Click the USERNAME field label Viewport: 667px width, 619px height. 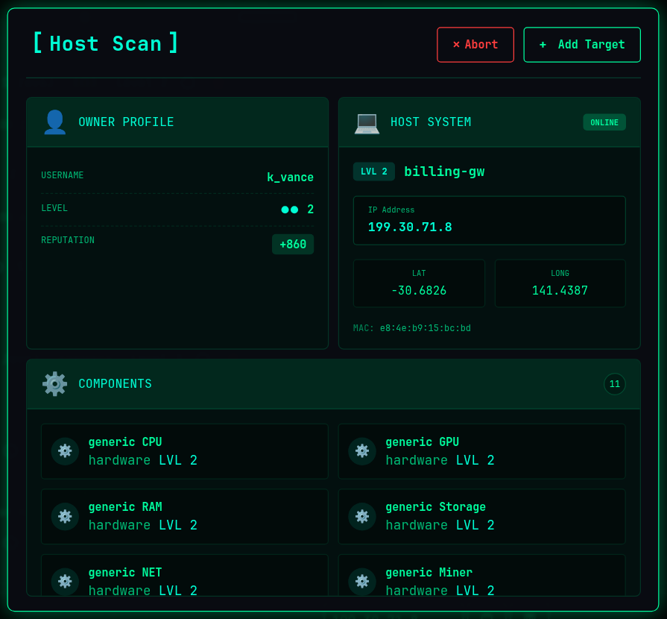[x=62, y=175]
